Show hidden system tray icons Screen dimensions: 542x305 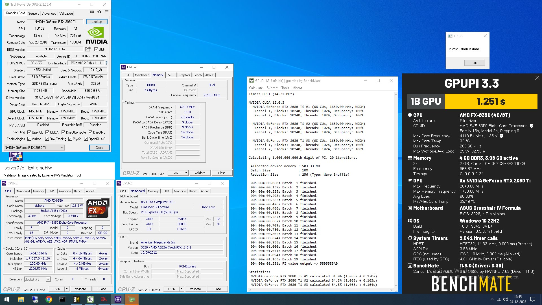pos(492,299)
